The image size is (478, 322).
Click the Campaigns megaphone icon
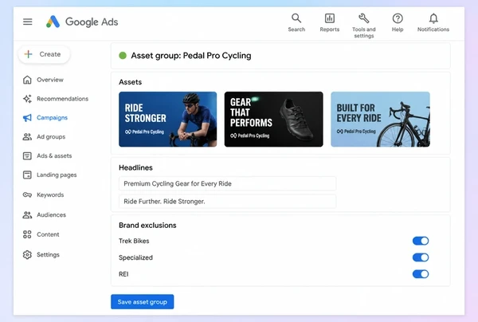[x=27, y=118]
